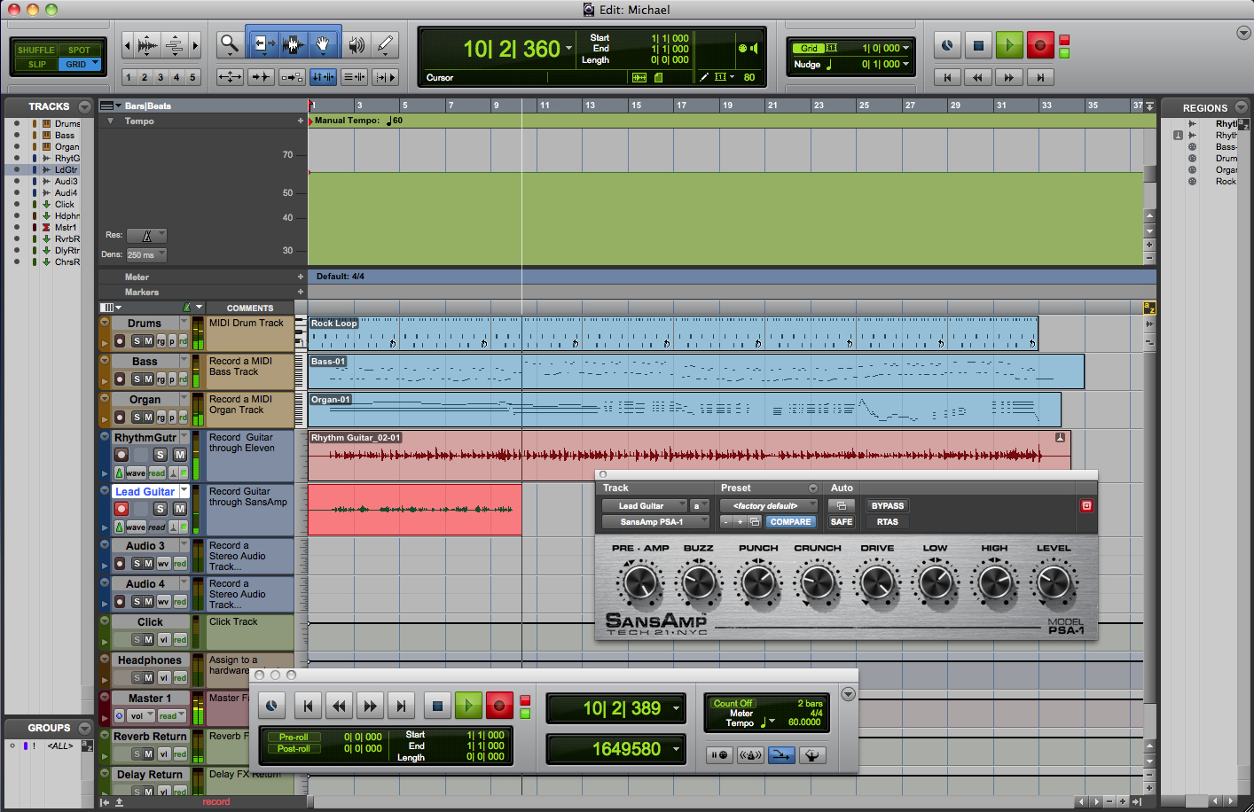Return to zero in Edit window transport
The height and width of the screenshot is (812, 1254).
click(947, 77)
